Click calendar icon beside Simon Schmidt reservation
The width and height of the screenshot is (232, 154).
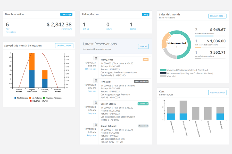(x=96, y=125)
